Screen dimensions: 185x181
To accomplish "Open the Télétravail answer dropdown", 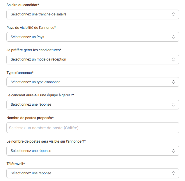I will [93, 173].
